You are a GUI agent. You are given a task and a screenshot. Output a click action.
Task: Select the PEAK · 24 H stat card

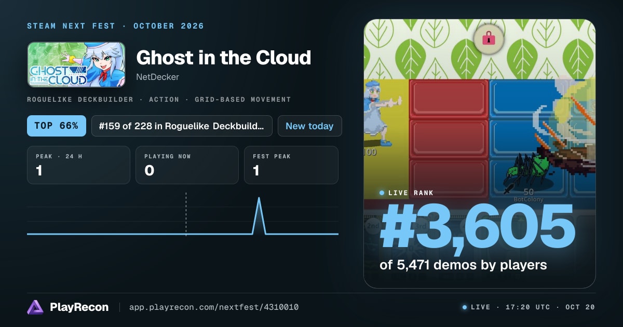click(x=78, y=165)
